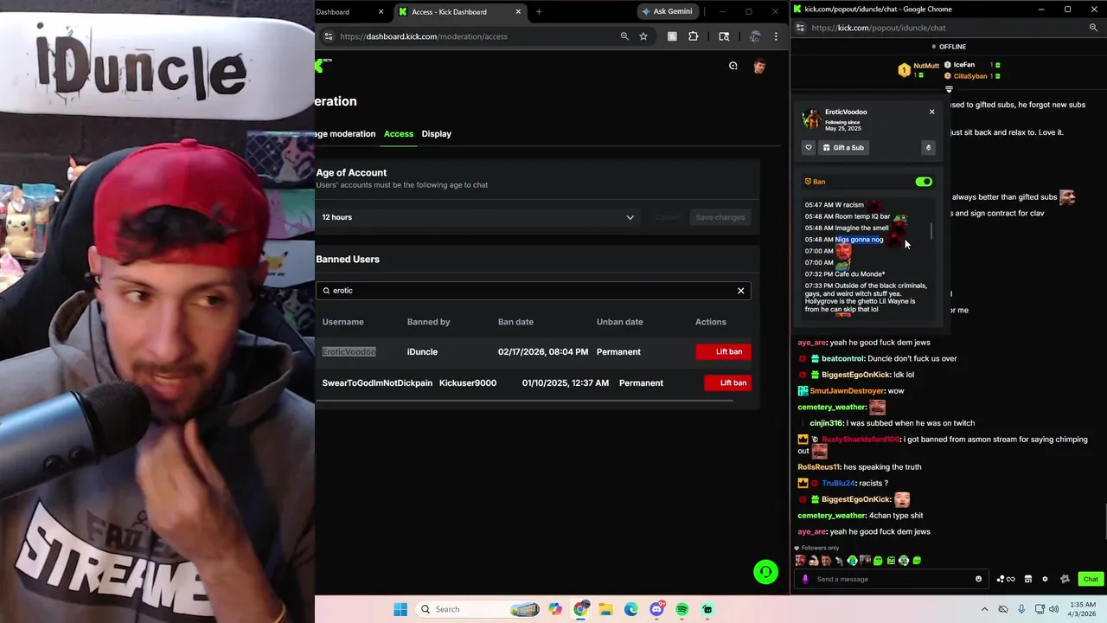Open the shop icon in chat toolbar
The image size is (1107, 623).
tap(1027, 579)
